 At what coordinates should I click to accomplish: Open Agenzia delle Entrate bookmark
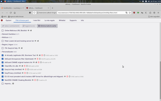coord(16,17)
